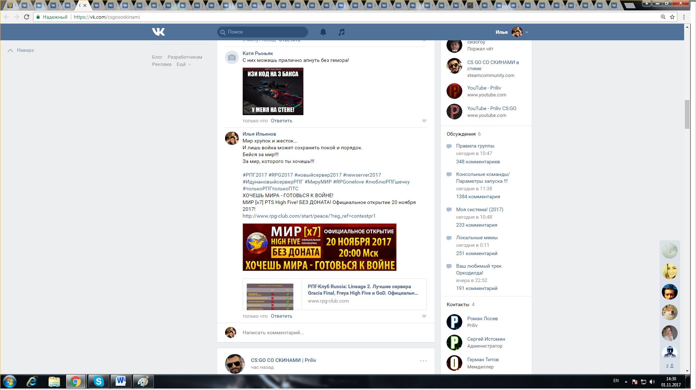Click hashtag #РПГ2017
This screenshot has height=390, width=696.
(255, 175)
